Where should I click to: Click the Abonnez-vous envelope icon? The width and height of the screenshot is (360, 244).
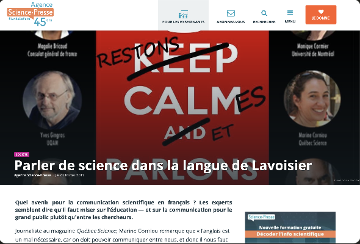(231, 13)
